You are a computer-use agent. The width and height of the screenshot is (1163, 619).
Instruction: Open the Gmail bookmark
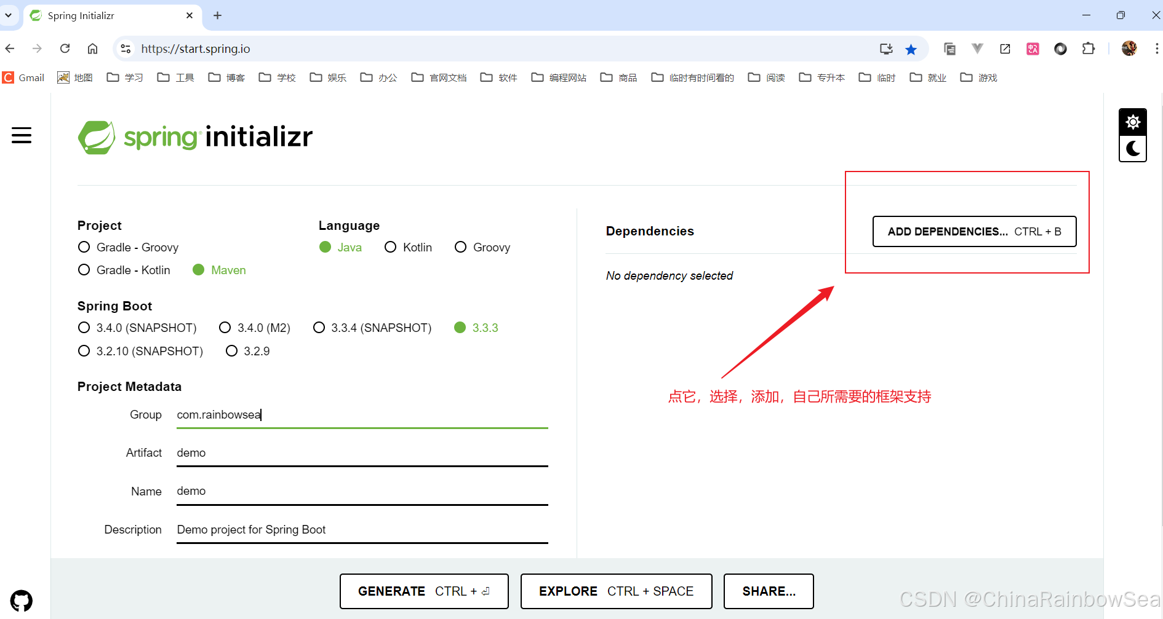23,77
